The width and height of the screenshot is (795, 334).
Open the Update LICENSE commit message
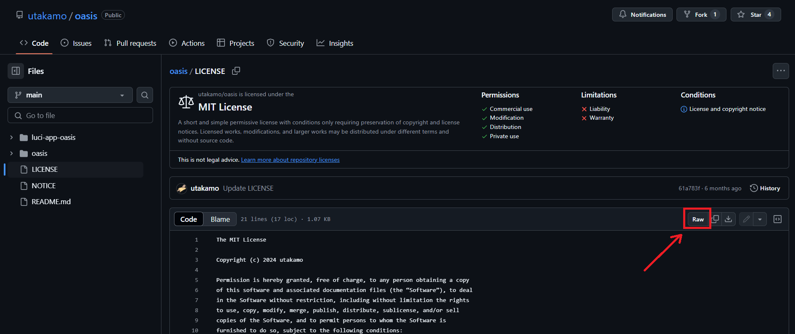click(x=248, y=188)
